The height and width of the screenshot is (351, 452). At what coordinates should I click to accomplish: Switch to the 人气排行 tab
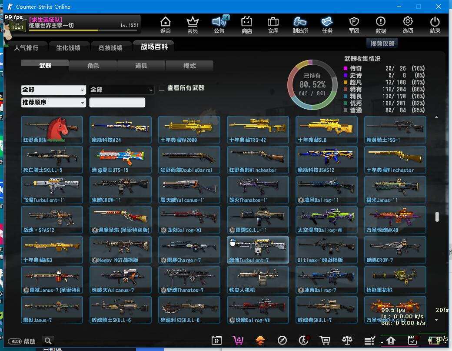(26, 47)
